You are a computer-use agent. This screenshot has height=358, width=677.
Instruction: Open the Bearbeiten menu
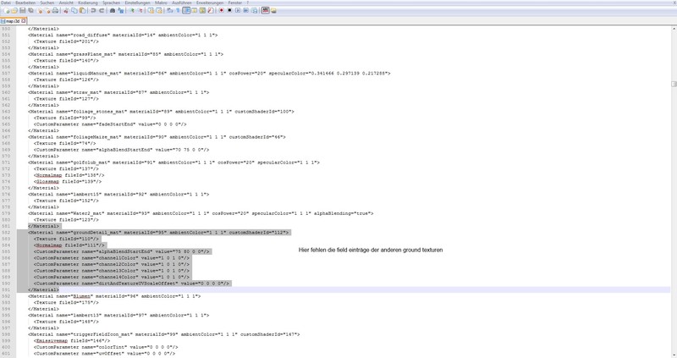click(25, 3)
